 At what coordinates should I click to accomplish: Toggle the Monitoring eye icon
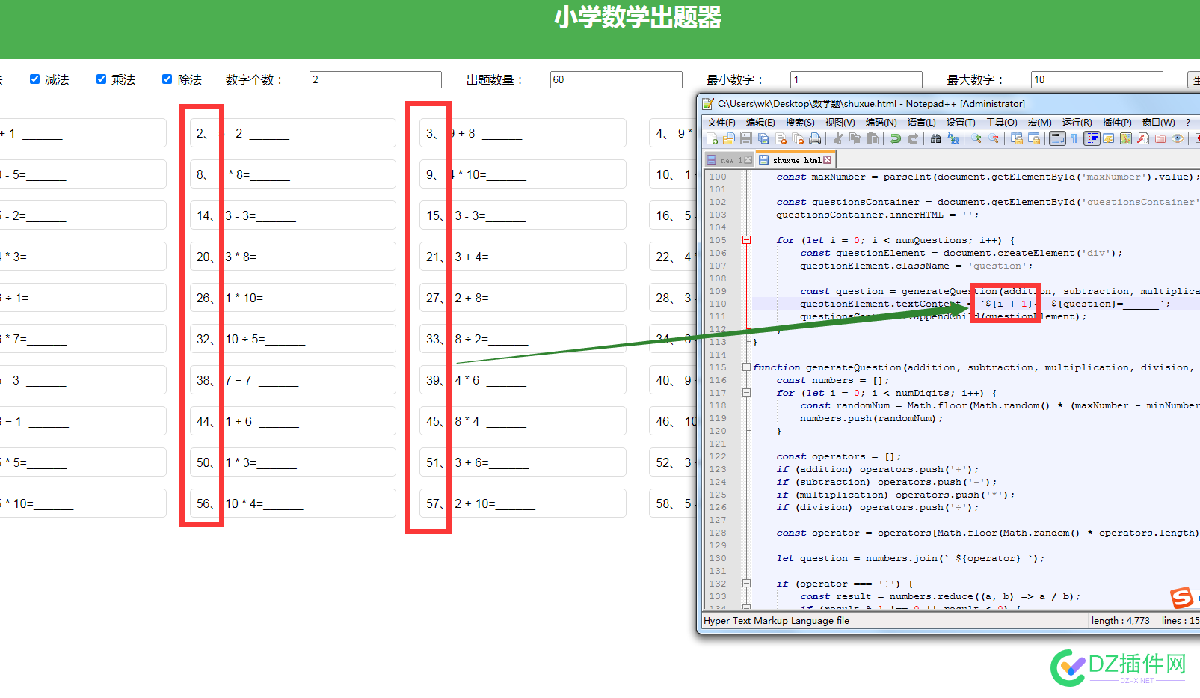pyautogui.click(x=1178, y=138)
